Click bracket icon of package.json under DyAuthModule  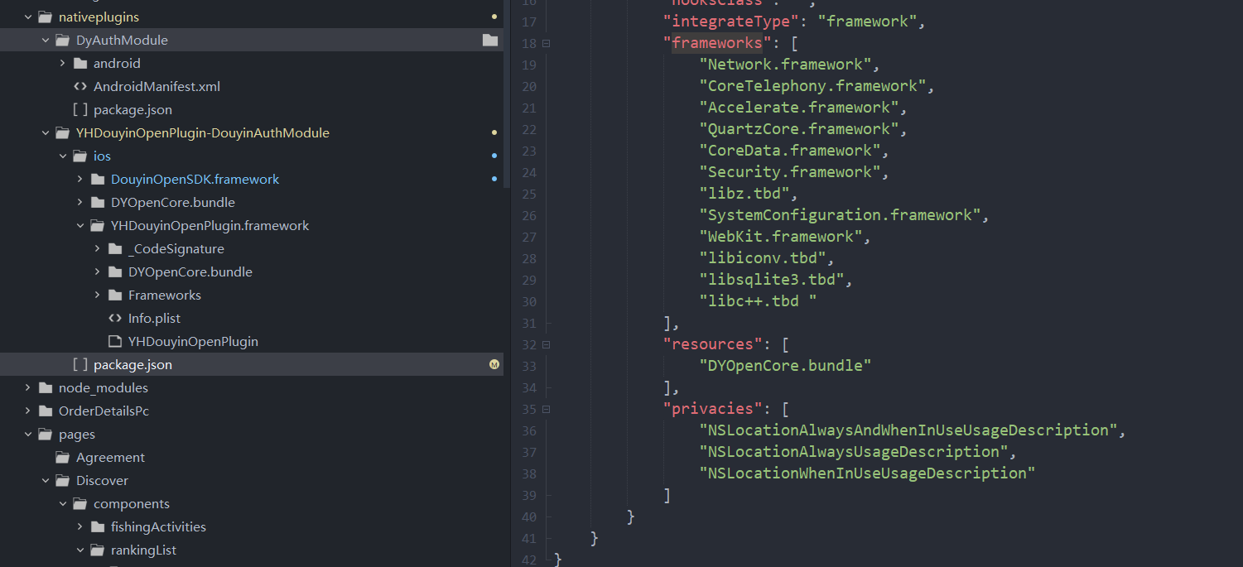80,109
